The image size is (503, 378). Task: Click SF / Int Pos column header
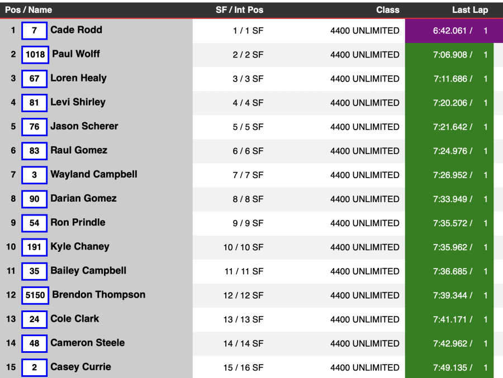point(240,10)
